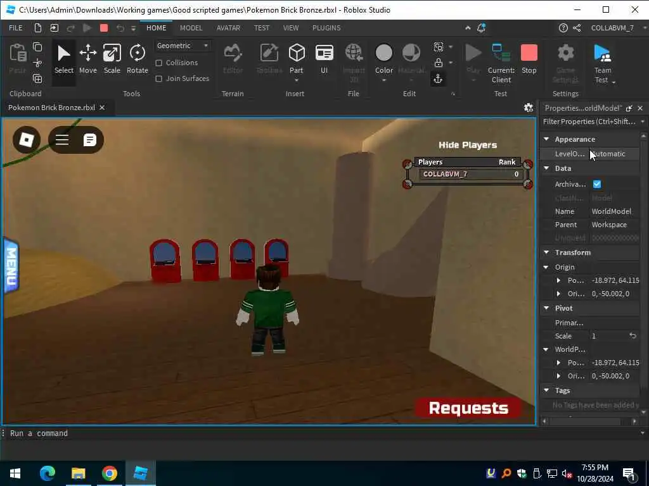
Task: Click the Copy icon in Clipboard group
Action: (x=37, y=47)
